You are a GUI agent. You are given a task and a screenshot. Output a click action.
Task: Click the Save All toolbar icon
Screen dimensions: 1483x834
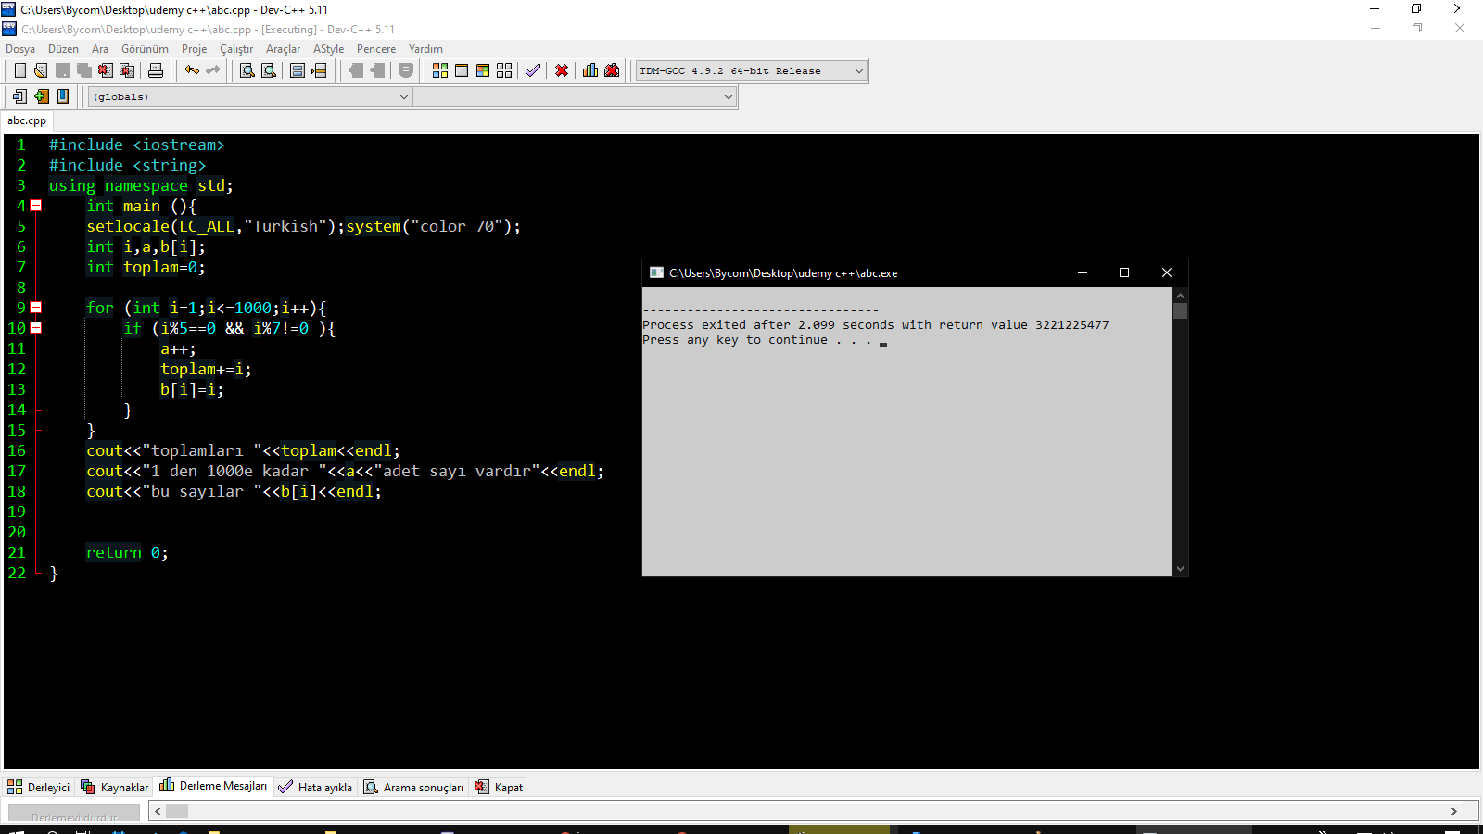click(x=84, y=70)
